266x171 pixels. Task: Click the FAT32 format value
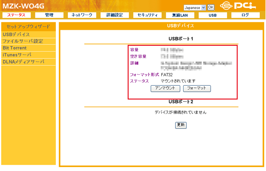[167, 75]
